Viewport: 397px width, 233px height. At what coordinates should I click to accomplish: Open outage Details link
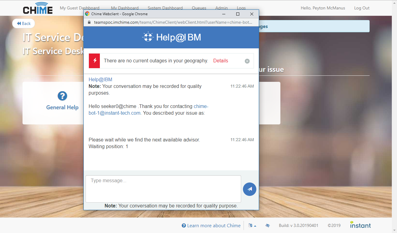[x=220, y=61]
